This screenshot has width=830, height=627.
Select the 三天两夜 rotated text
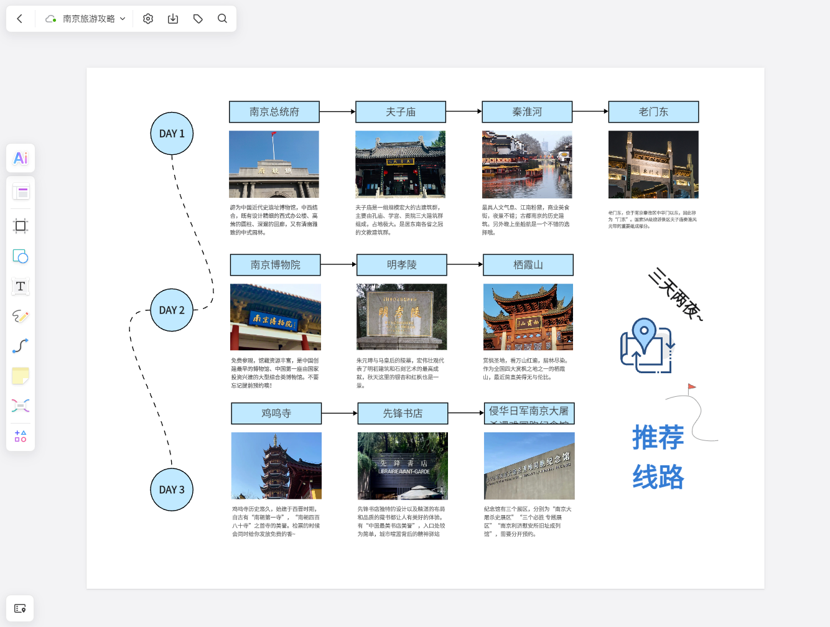(x=676, y=294)
